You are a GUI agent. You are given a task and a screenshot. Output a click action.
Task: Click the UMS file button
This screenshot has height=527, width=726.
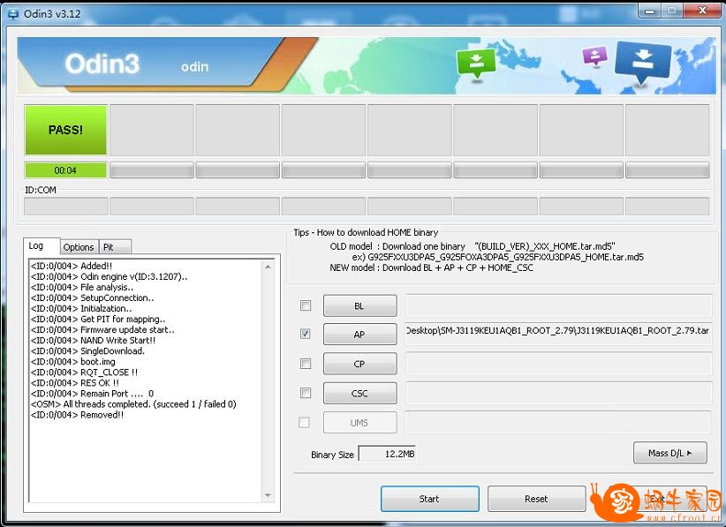359,423
